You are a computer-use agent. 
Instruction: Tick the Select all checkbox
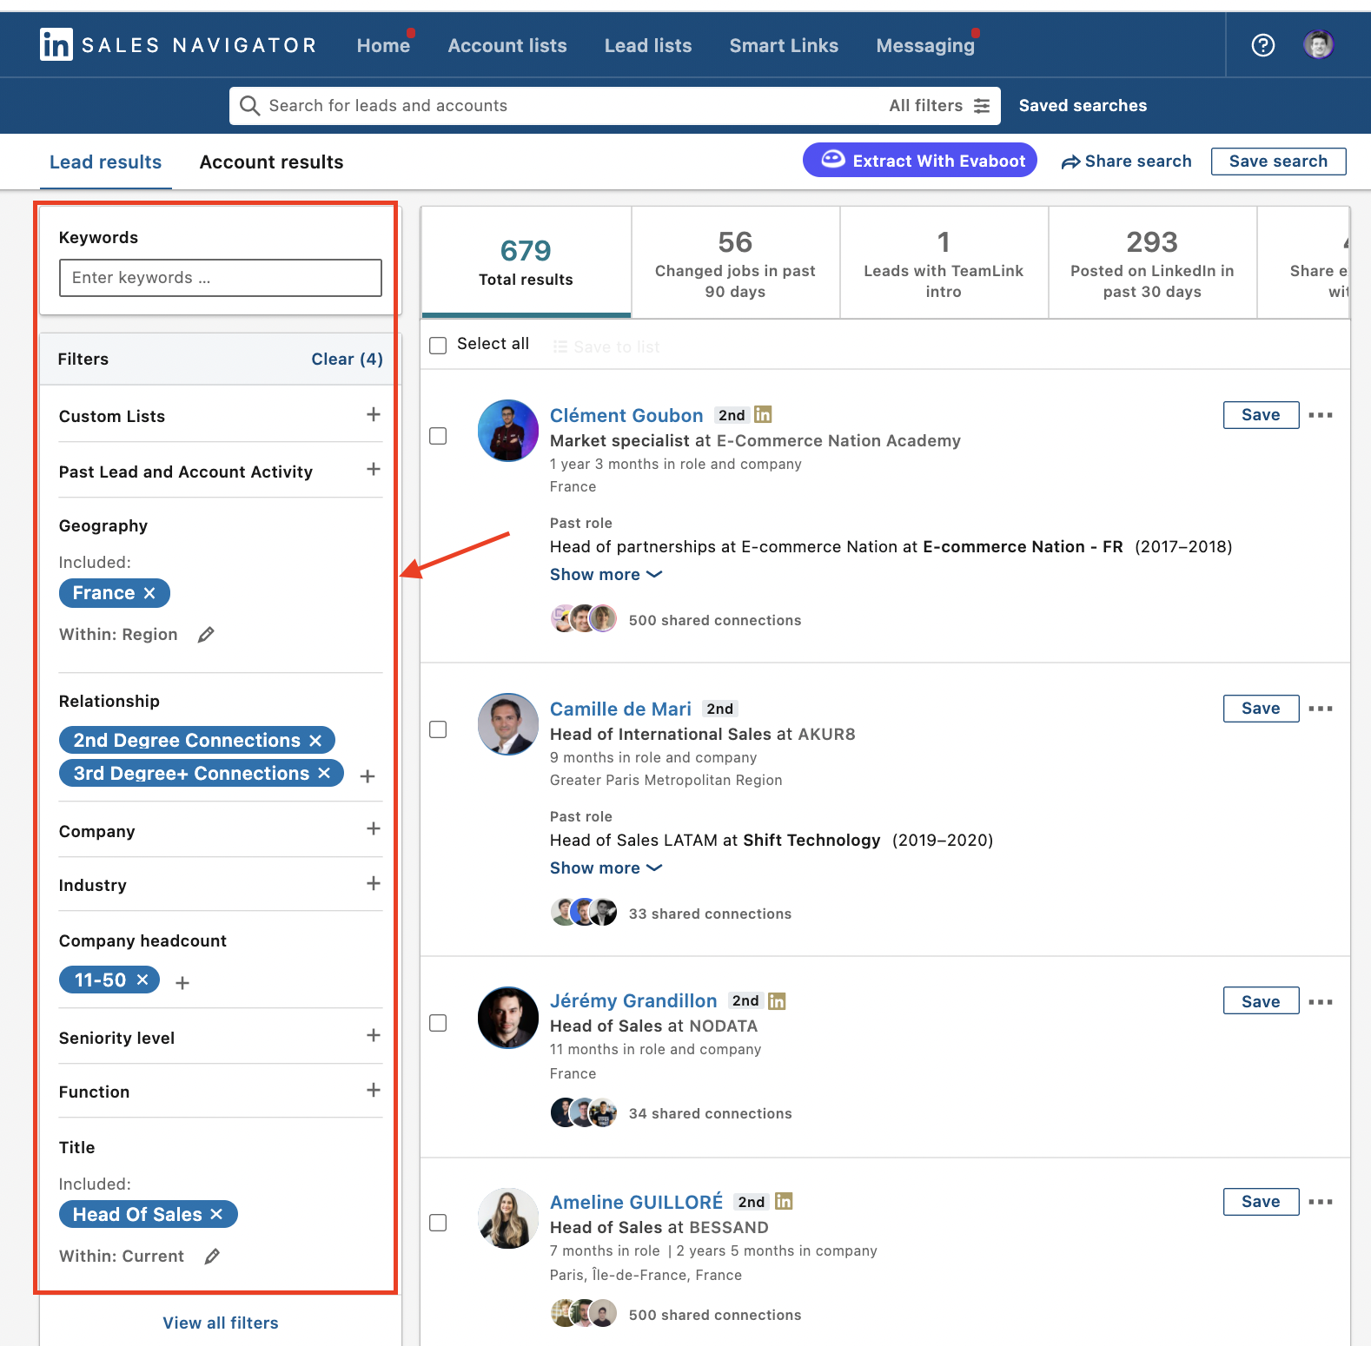click(x=439, y=345)
